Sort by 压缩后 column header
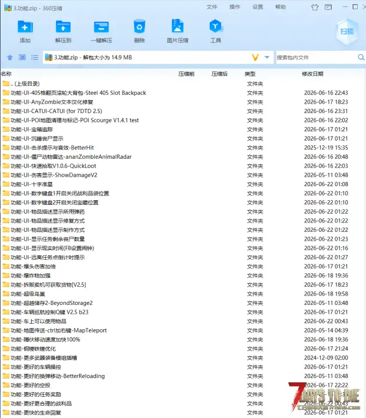 [219, 74]
